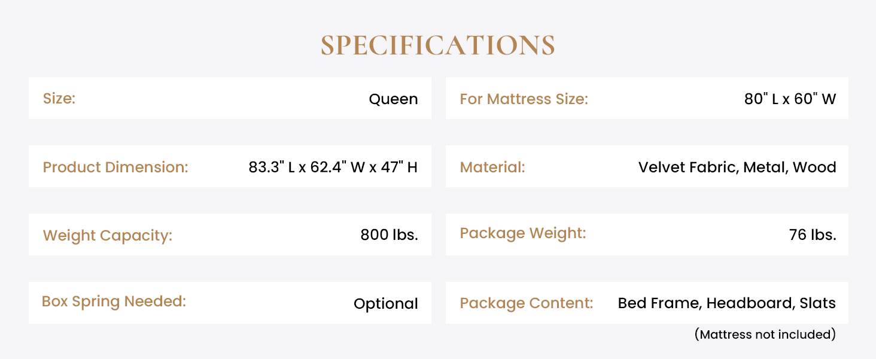Viewport: 876px width, 359px height.
Task: Click the Package Weight label
Action: pyautogui.click(x=522, y=233)
